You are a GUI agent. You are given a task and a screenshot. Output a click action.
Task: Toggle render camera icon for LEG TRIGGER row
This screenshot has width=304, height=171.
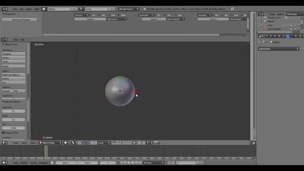point(299,29)
